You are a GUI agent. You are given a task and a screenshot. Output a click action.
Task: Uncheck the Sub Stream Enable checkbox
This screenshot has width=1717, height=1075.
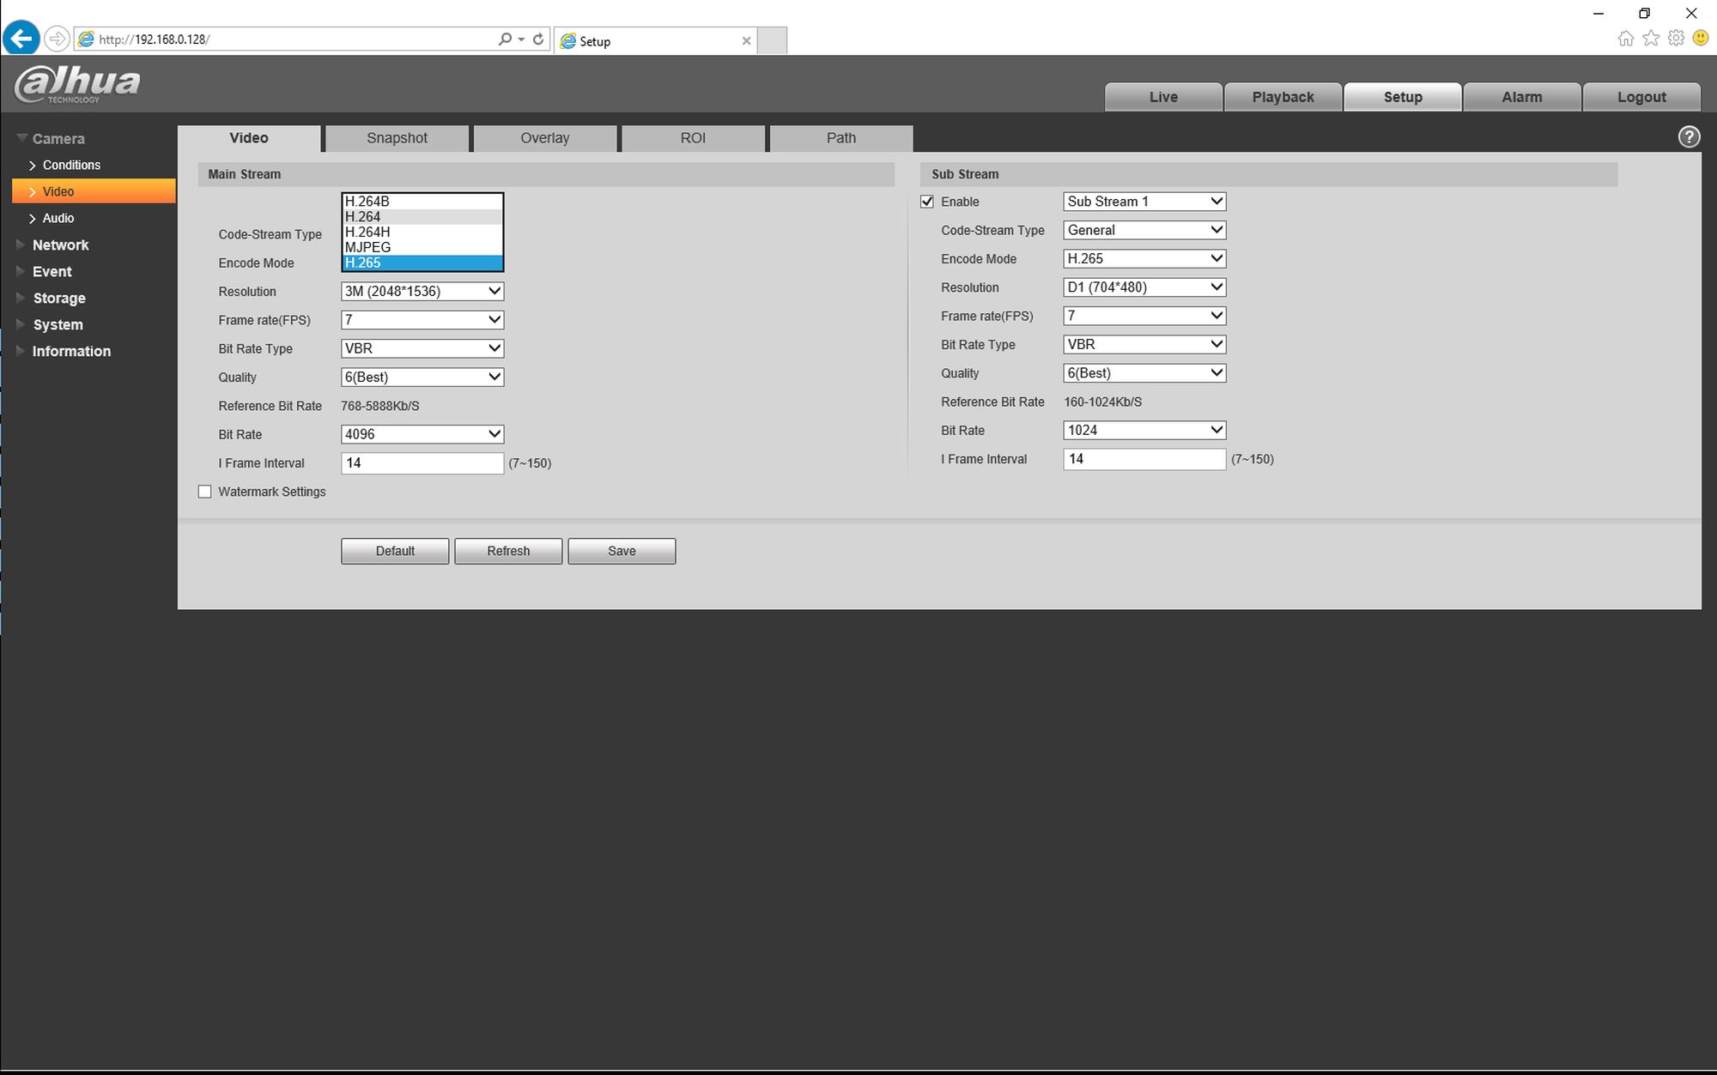point(927,202)
